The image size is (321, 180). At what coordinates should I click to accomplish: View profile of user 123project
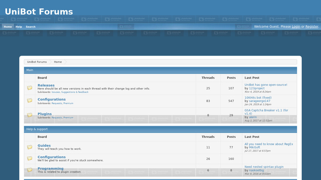[257, 88]
